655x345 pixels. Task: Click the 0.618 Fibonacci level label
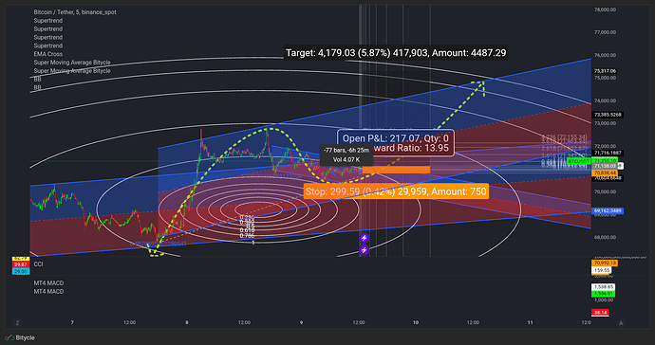point(248,230)
